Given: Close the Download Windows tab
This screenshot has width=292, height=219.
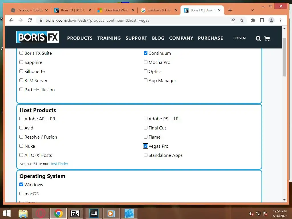Looking at the screenshot, I should [x=133, y=10].
